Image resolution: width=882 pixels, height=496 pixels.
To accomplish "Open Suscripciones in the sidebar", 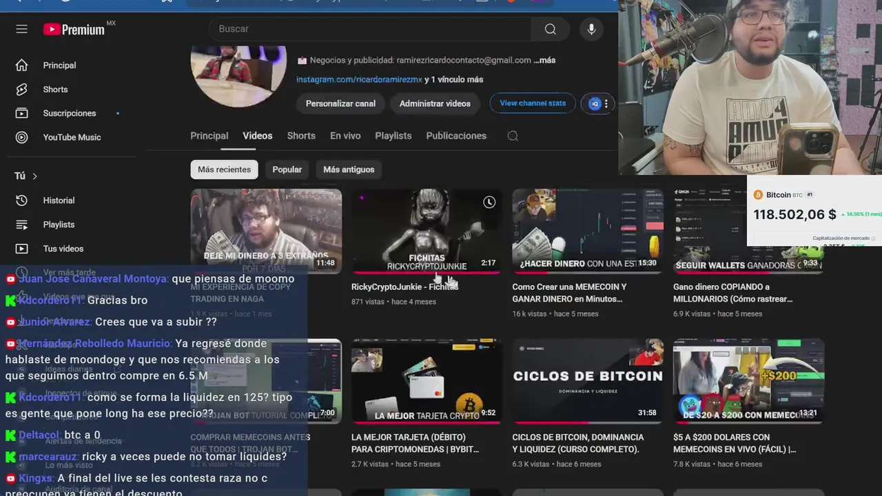I will [69, 113].
